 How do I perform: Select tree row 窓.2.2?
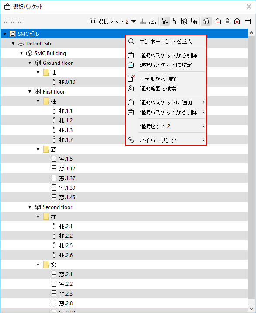point(124,284)
